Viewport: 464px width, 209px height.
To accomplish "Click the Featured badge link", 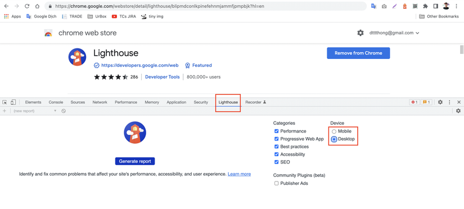I will [199, 65].
